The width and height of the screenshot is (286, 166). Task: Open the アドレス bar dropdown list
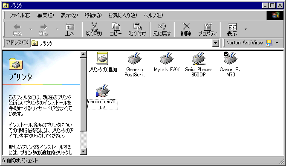click(x=216, y=43)
